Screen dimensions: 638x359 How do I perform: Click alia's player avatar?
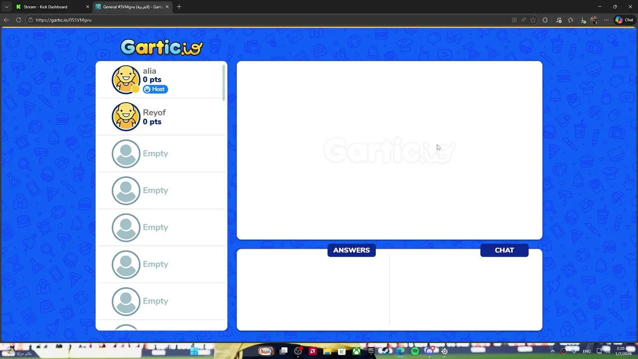point(126,80)
